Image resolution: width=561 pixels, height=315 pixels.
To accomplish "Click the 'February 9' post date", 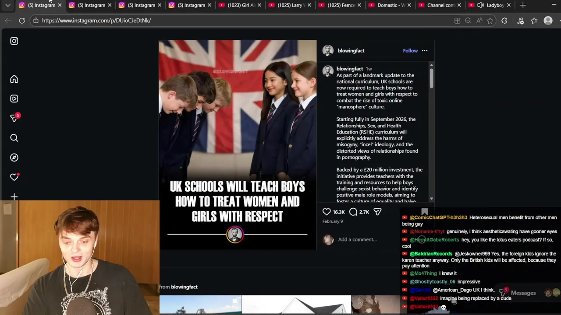I will (x=333, y=221).
